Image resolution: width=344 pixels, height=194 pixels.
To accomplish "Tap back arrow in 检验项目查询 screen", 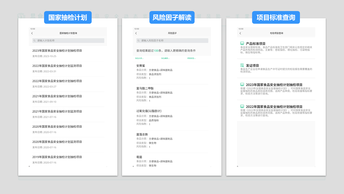I will tap(240, 33).
